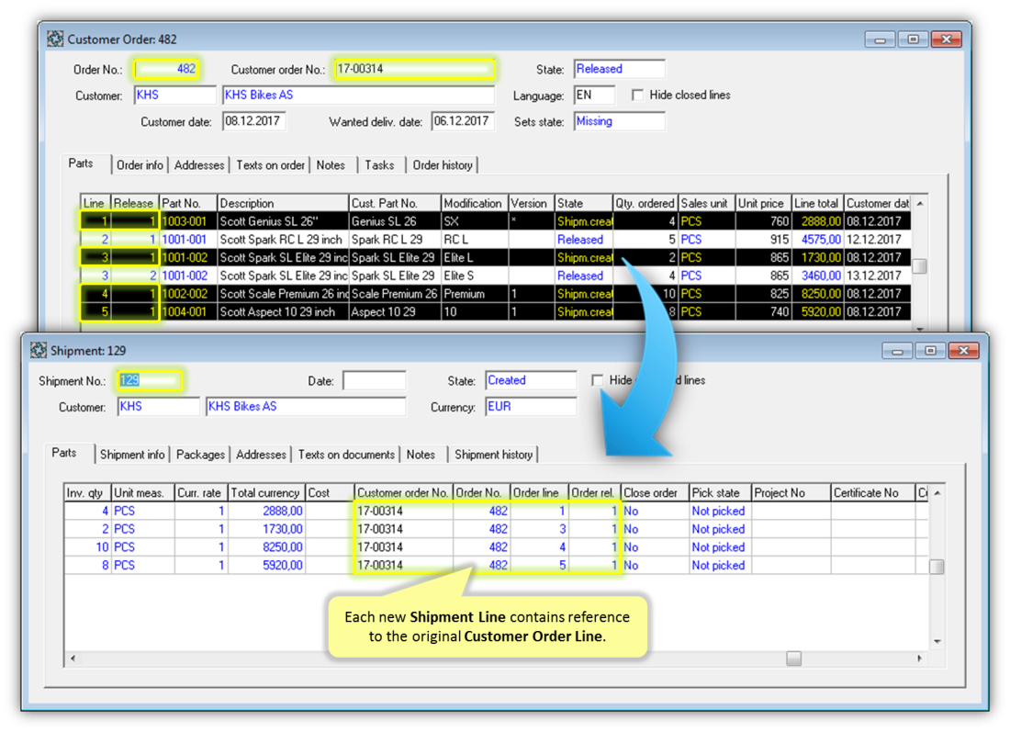1010x732 pixels.
Task: Switch to the Packages tab
Action: tap(200, 455)
